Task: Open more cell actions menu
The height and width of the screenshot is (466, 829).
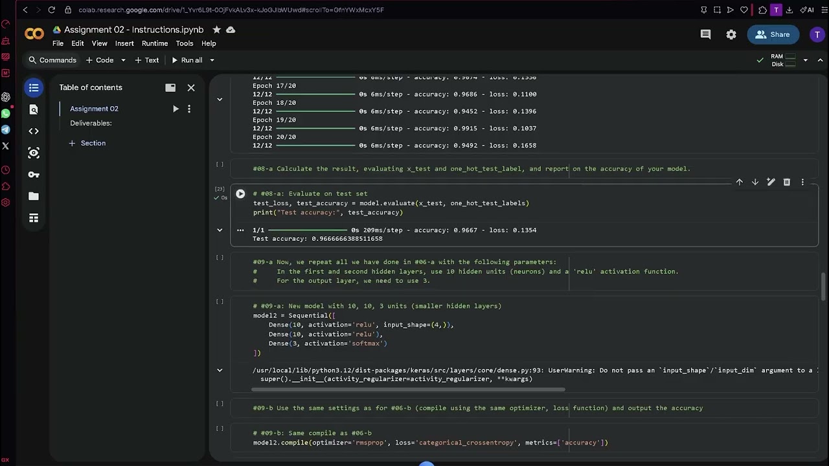Action: point(802,183)
